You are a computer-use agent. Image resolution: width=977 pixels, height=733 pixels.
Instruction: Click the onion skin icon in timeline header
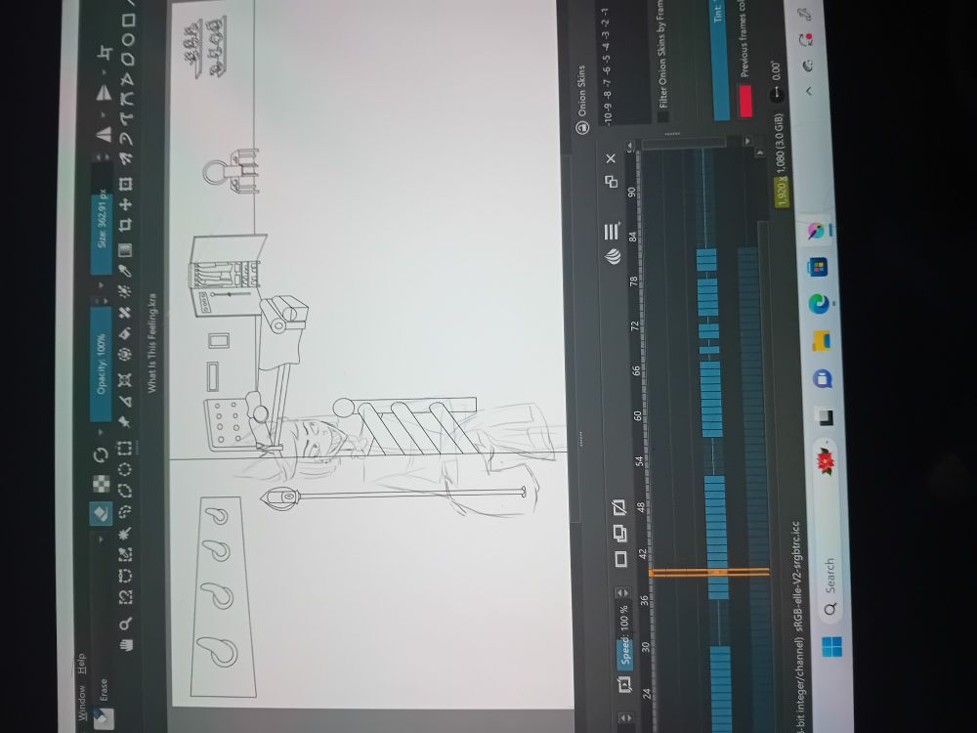tap(614, 255)
